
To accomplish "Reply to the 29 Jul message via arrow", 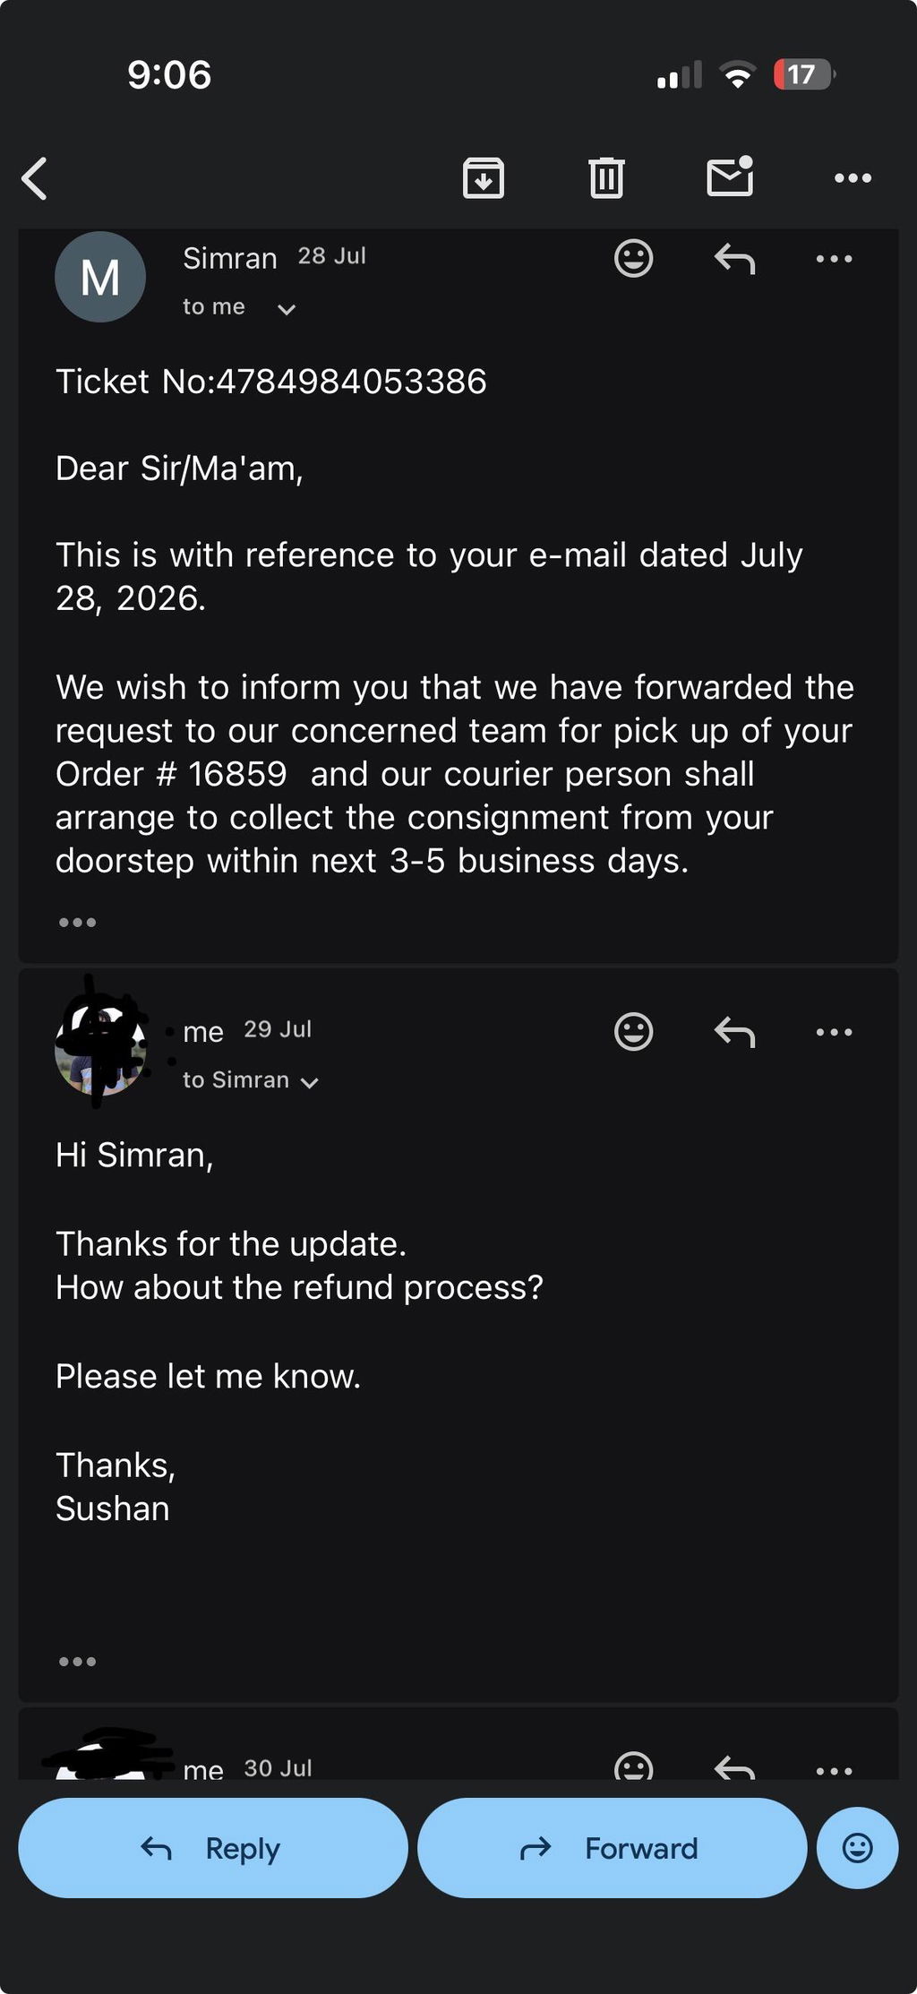I will (x=734, y=1032).
